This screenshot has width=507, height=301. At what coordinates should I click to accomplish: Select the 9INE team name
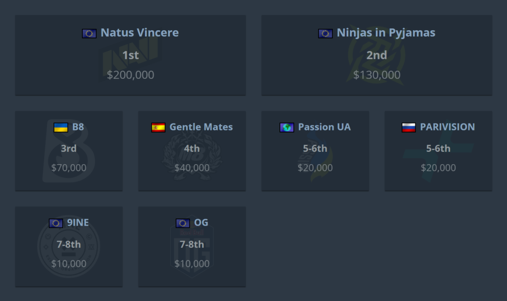(78, 223)
